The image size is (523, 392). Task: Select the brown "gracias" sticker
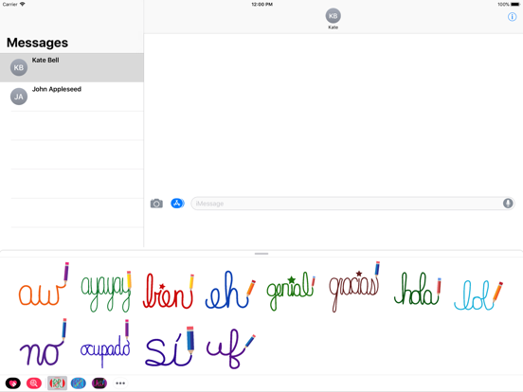[354, 287]
